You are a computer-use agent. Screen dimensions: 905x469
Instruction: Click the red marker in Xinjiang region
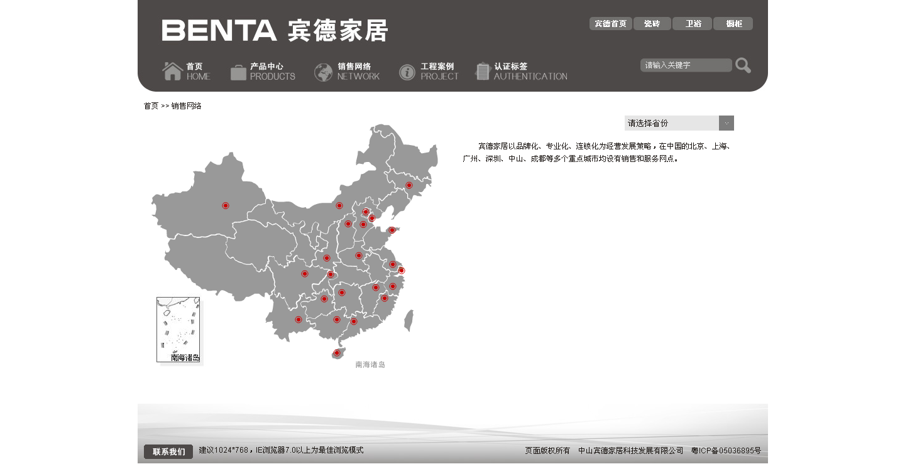pos(226,206)
